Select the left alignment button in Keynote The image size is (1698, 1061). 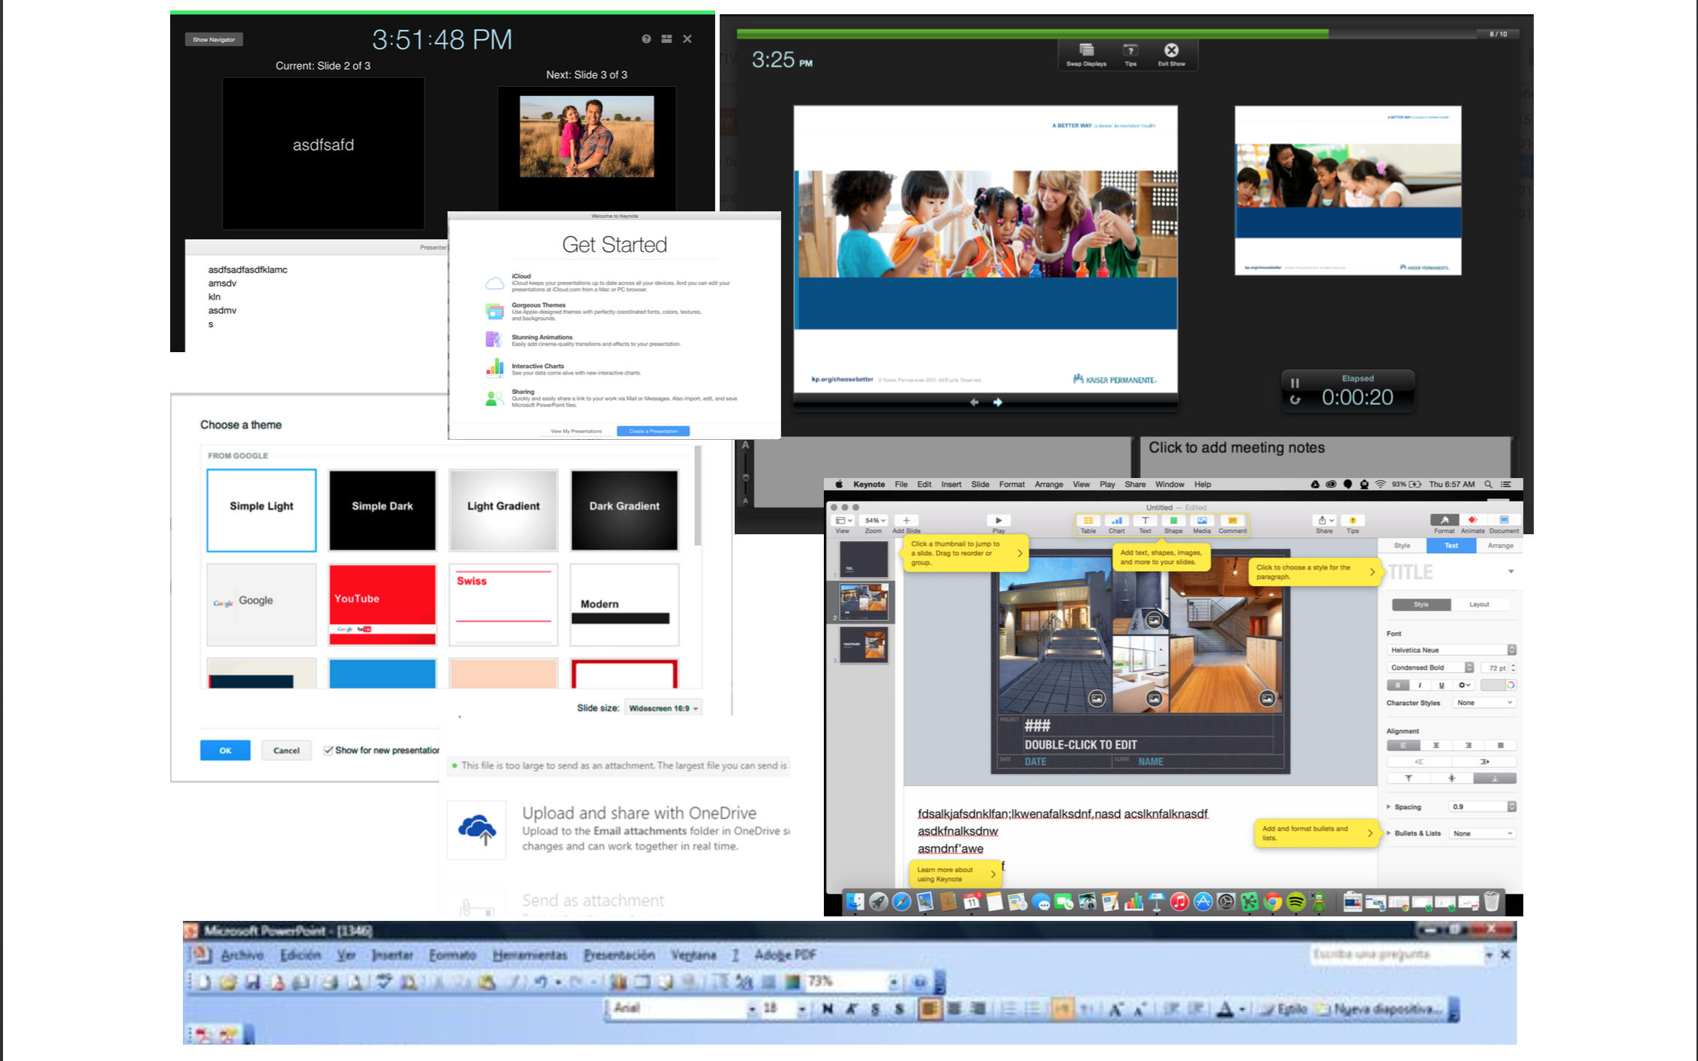pyautogui.click(x=1403, y=746)
